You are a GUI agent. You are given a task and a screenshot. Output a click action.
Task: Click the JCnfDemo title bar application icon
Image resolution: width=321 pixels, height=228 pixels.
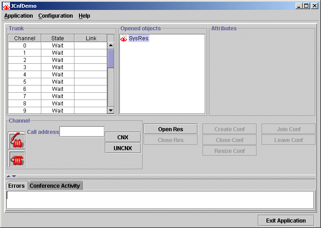(x=6, y=6)
